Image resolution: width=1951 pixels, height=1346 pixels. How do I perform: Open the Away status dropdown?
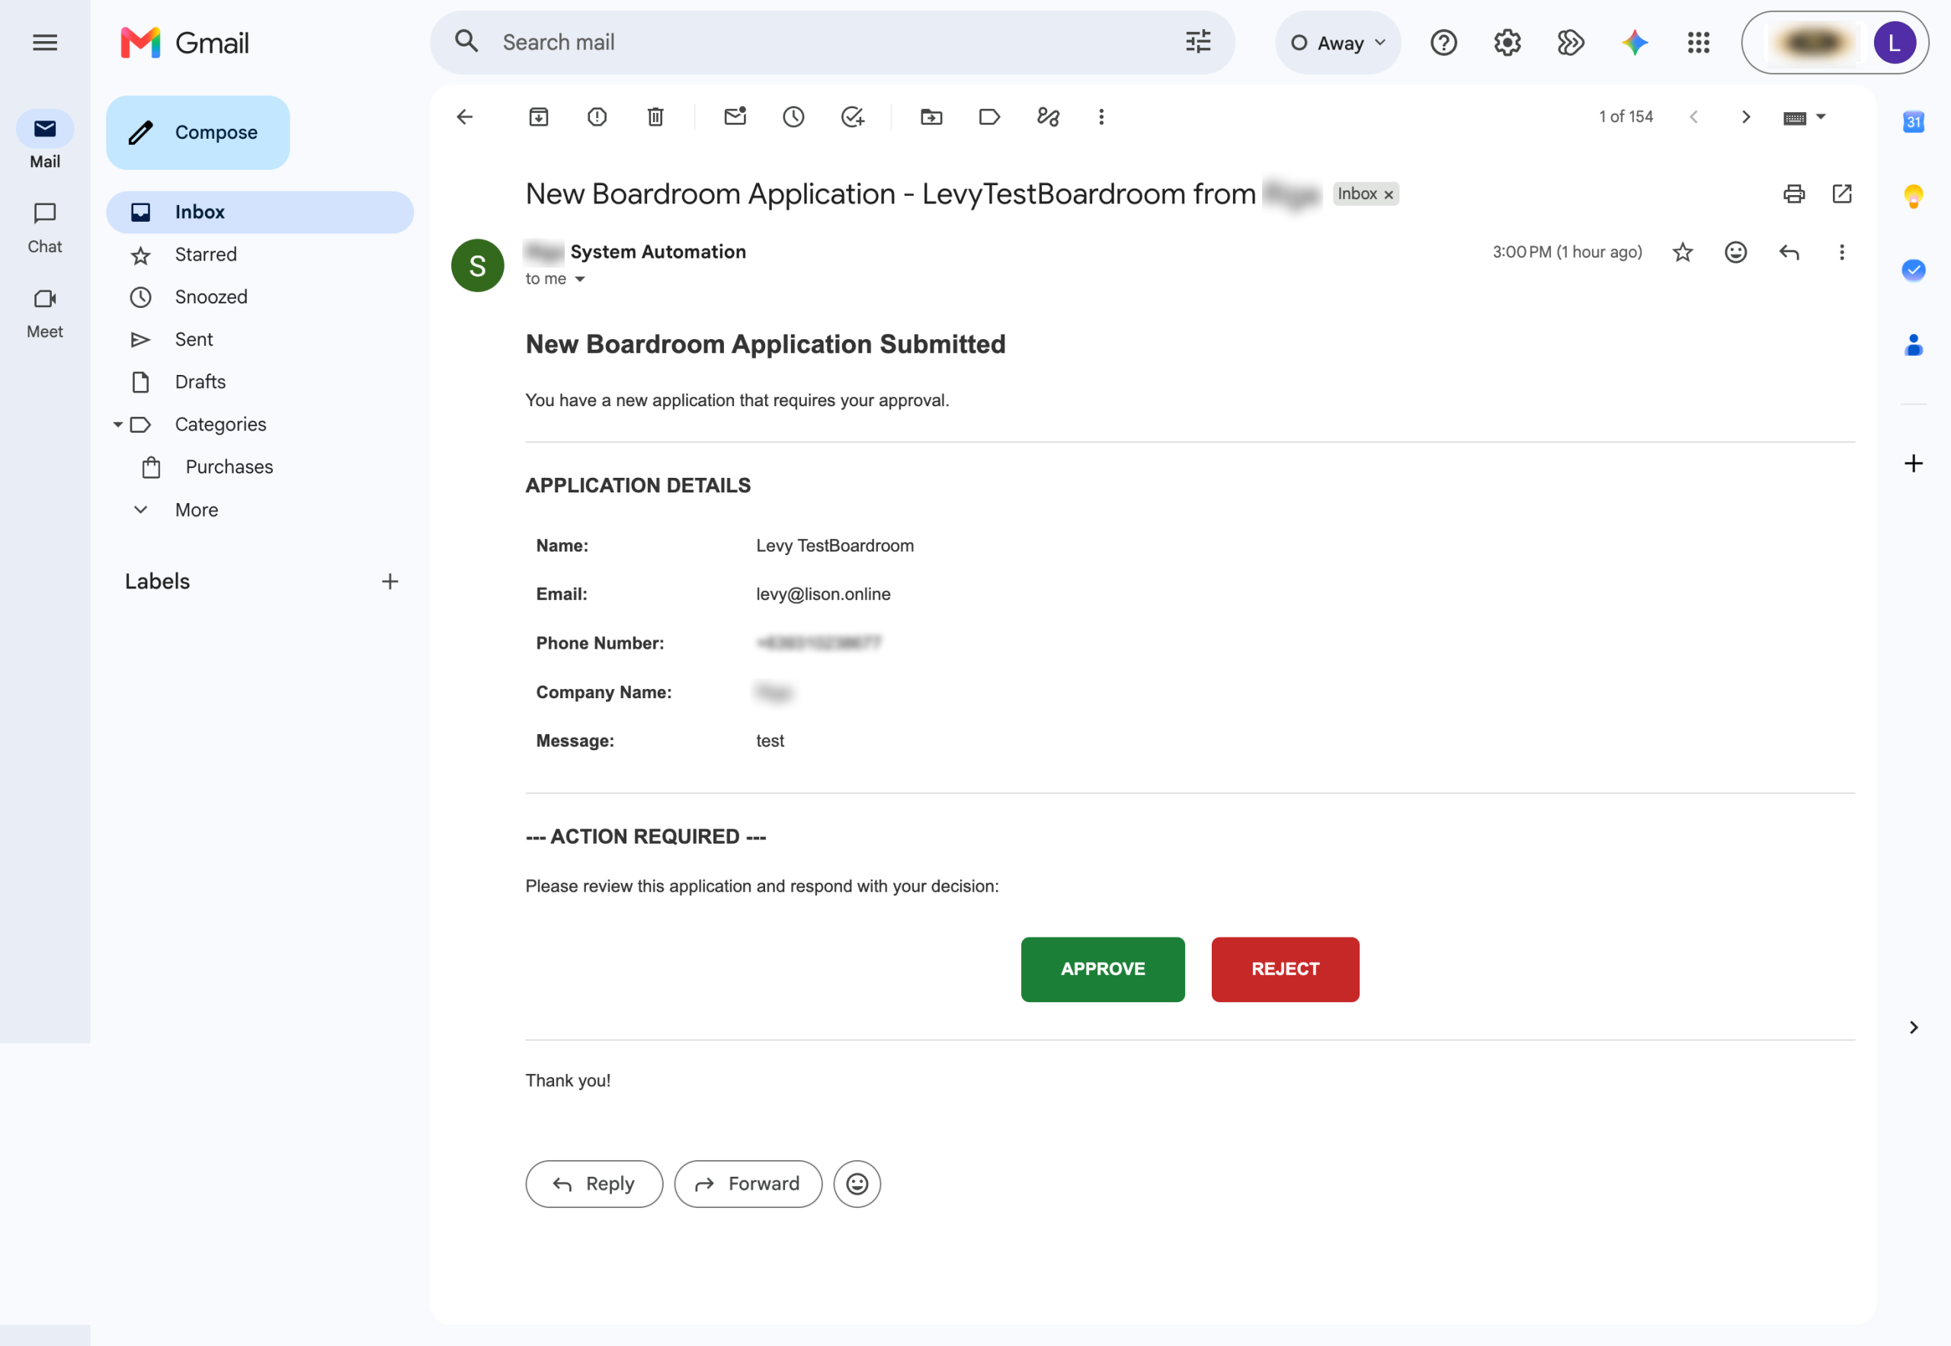pyautogui.click(x=1338, y=42)
